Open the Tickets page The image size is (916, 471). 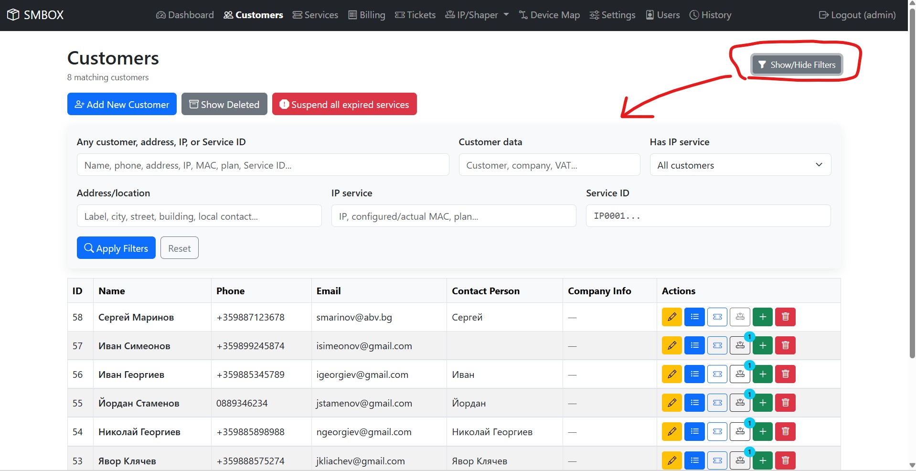coord(415,15)
